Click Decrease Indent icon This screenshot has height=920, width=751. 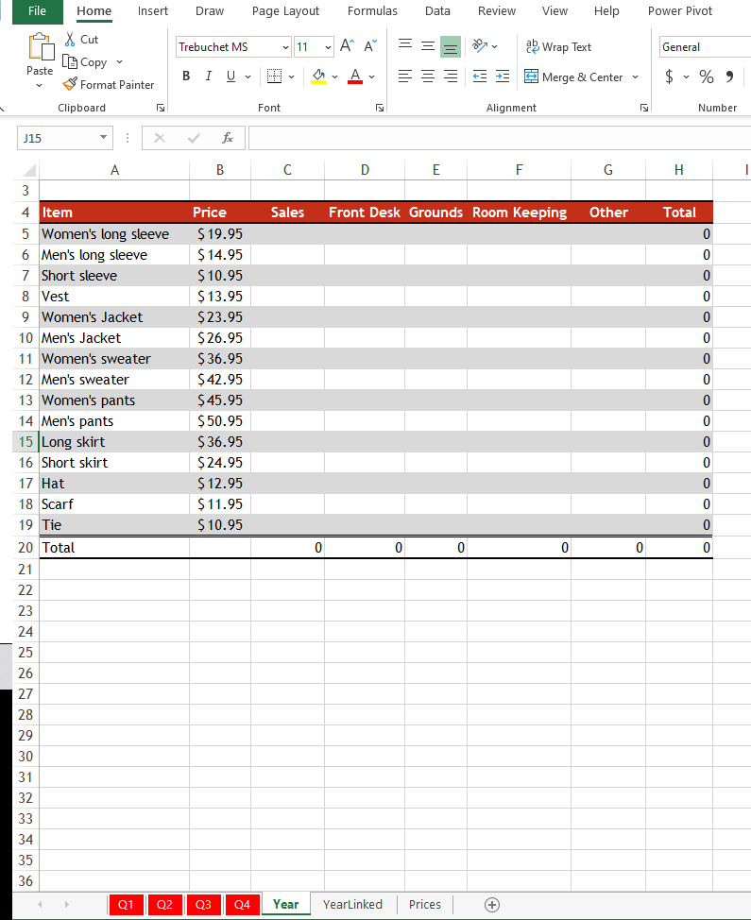tap(480, 77)
